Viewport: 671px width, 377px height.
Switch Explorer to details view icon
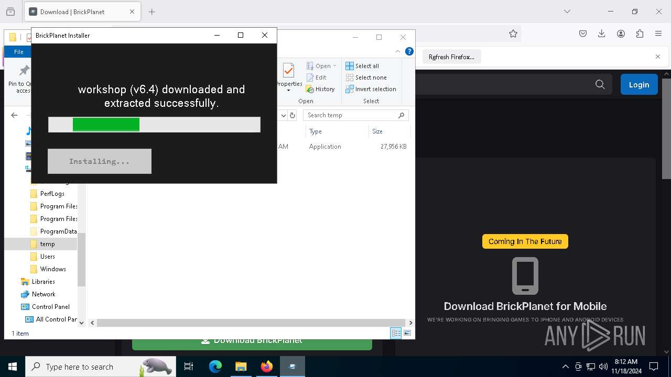click(x=396, y=333)
